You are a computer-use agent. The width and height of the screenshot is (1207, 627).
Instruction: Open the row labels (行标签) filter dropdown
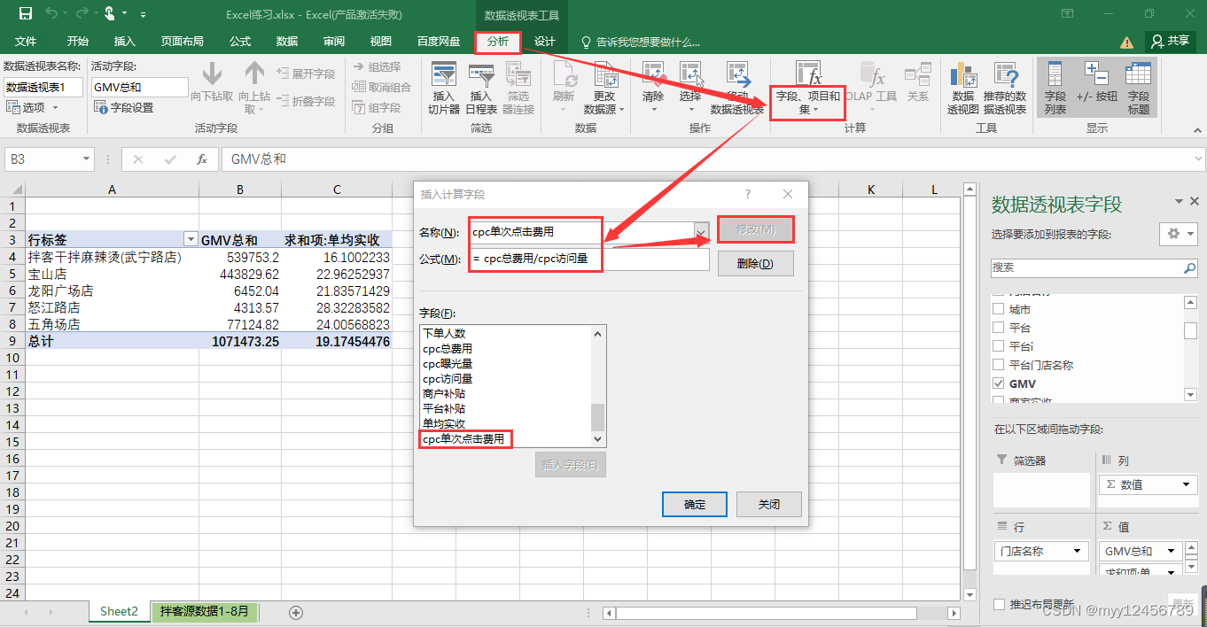click(x=190, y=240)
